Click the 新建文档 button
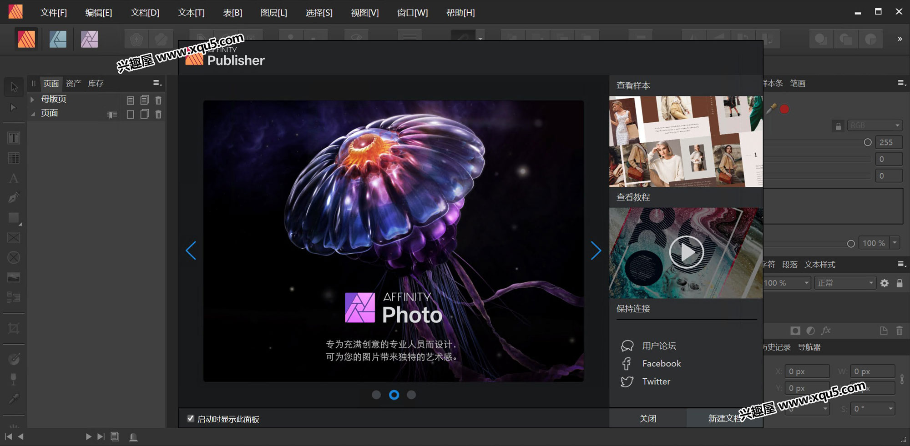The image size is (910, 446). pyautogui.click(x=724, y=418)
